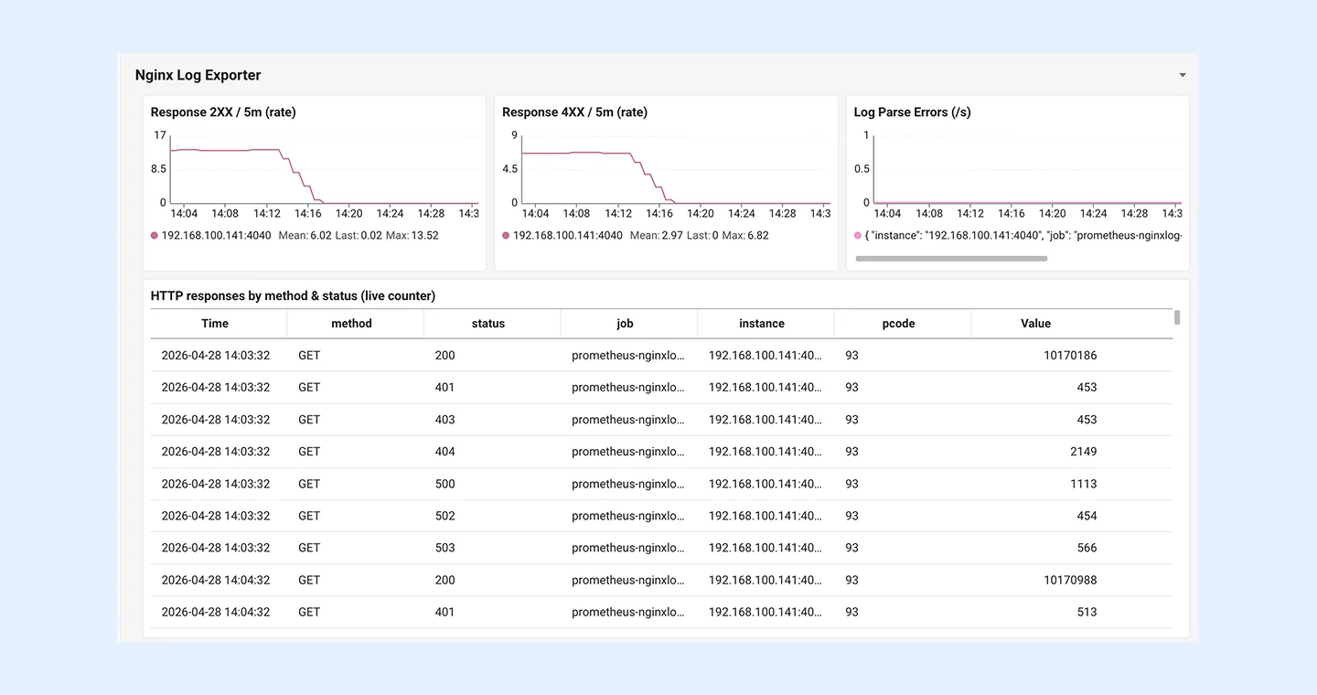Click the pcode 93 cell in the status 502 row

tap(851, 516)
